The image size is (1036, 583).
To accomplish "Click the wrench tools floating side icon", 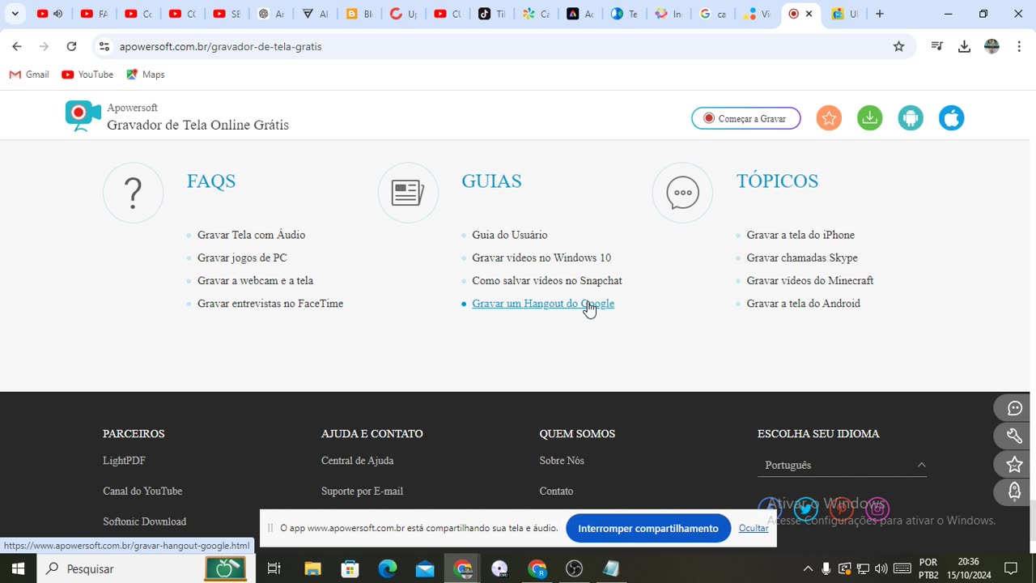I will (1014, 436).
